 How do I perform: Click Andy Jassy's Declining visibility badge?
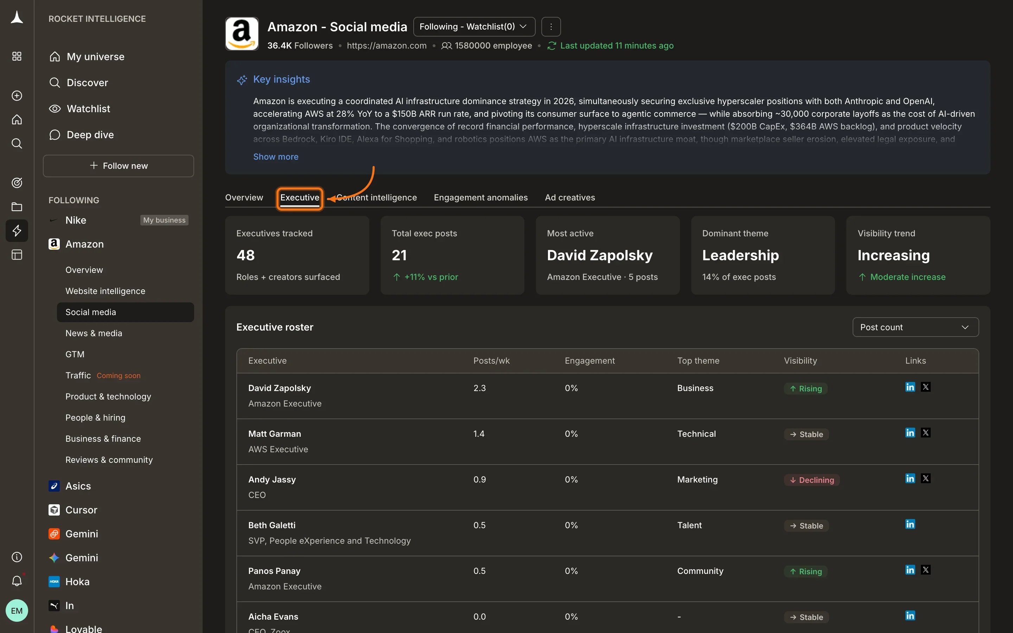coord(812,480)
